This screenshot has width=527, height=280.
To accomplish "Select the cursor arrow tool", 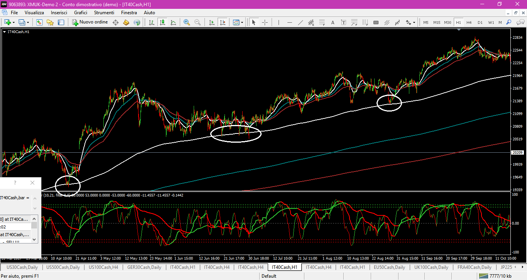I will tap(254, 22).
